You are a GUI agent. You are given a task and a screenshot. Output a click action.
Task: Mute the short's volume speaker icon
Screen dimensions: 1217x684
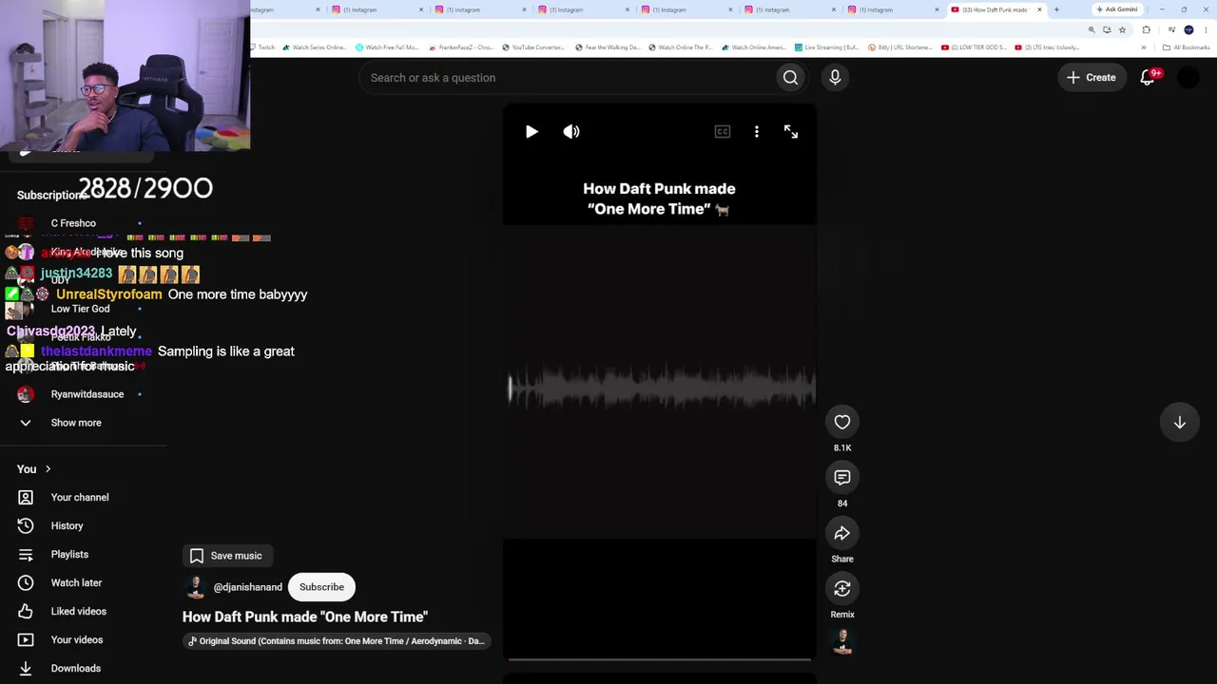tap(571, 132)
